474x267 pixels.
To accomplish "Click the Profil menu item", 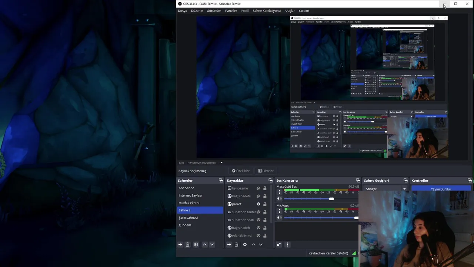I will [x=245, y=11].
